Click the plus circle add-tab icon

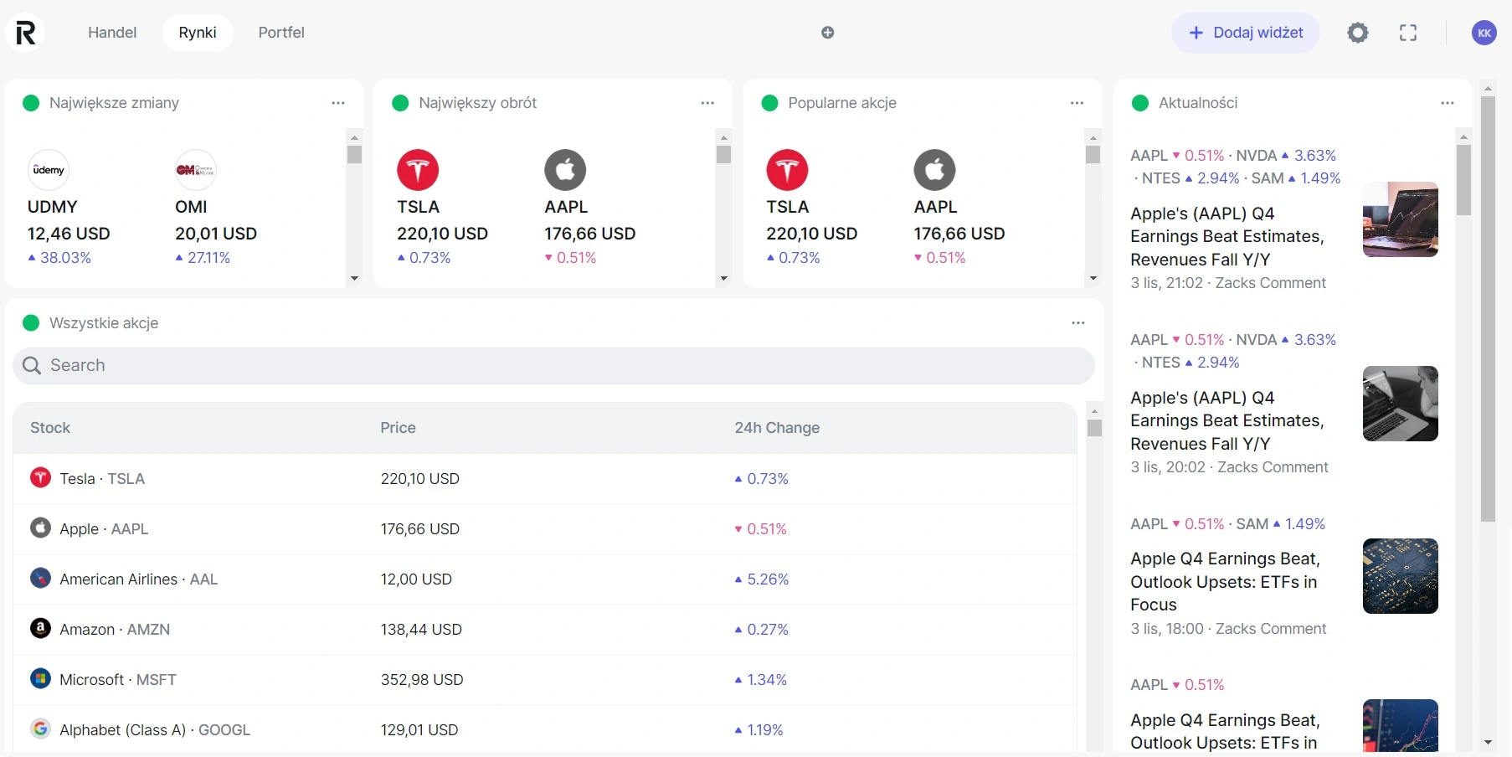pos(828,33)
